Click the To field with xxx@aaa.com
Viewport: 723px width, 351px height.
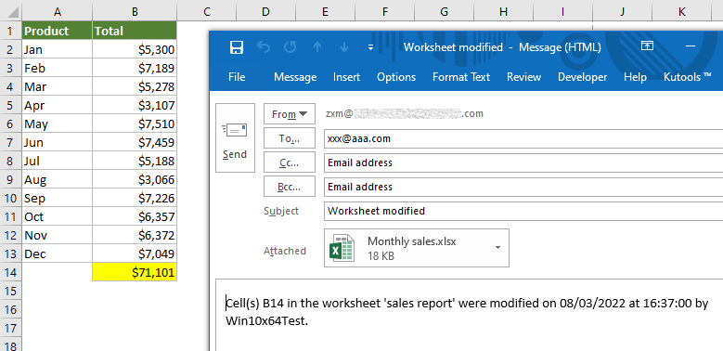[523, 138]
